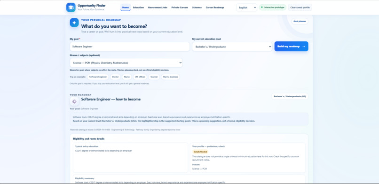This screenshot has height=184, width=379.
Task: Click the Build my roadmap button
Action: (291, 46)
